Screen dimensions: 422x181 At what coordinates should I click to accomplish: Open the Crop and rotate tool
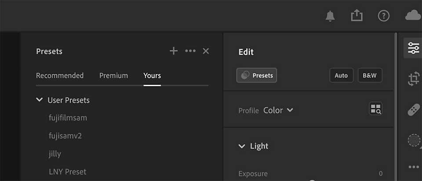click(414, 79)
